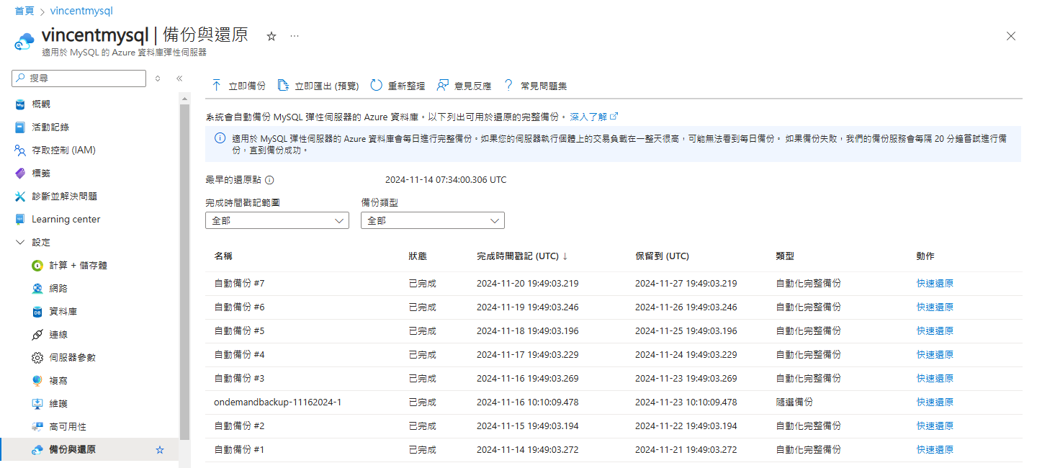Click the 活動記錄 icon in sidebar
This screenshot has width=1037, height=468.
pyautogui.click(x=20, y=127)
